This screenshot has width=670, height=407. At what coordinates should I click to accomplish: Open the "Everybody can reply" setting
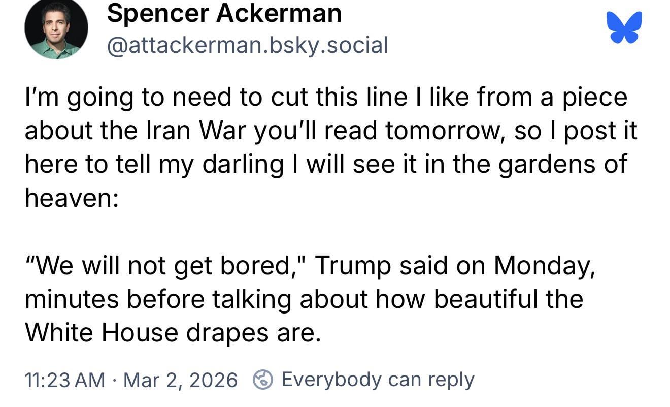tap(378, 380)
